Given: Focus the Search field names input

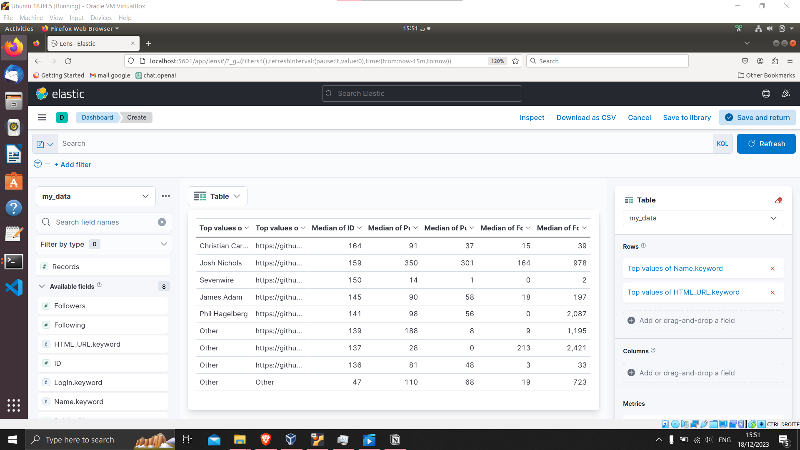Looking at the screenshot, I should pos(104,222).
